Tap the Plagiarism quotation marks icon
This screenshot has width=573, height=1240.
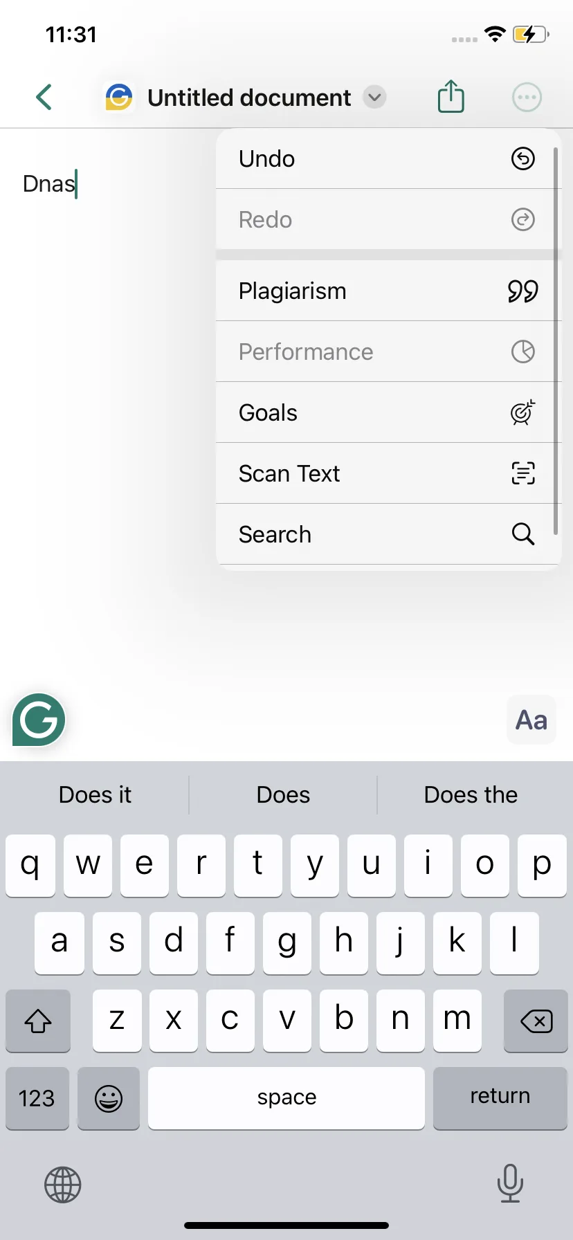(522, 291)
